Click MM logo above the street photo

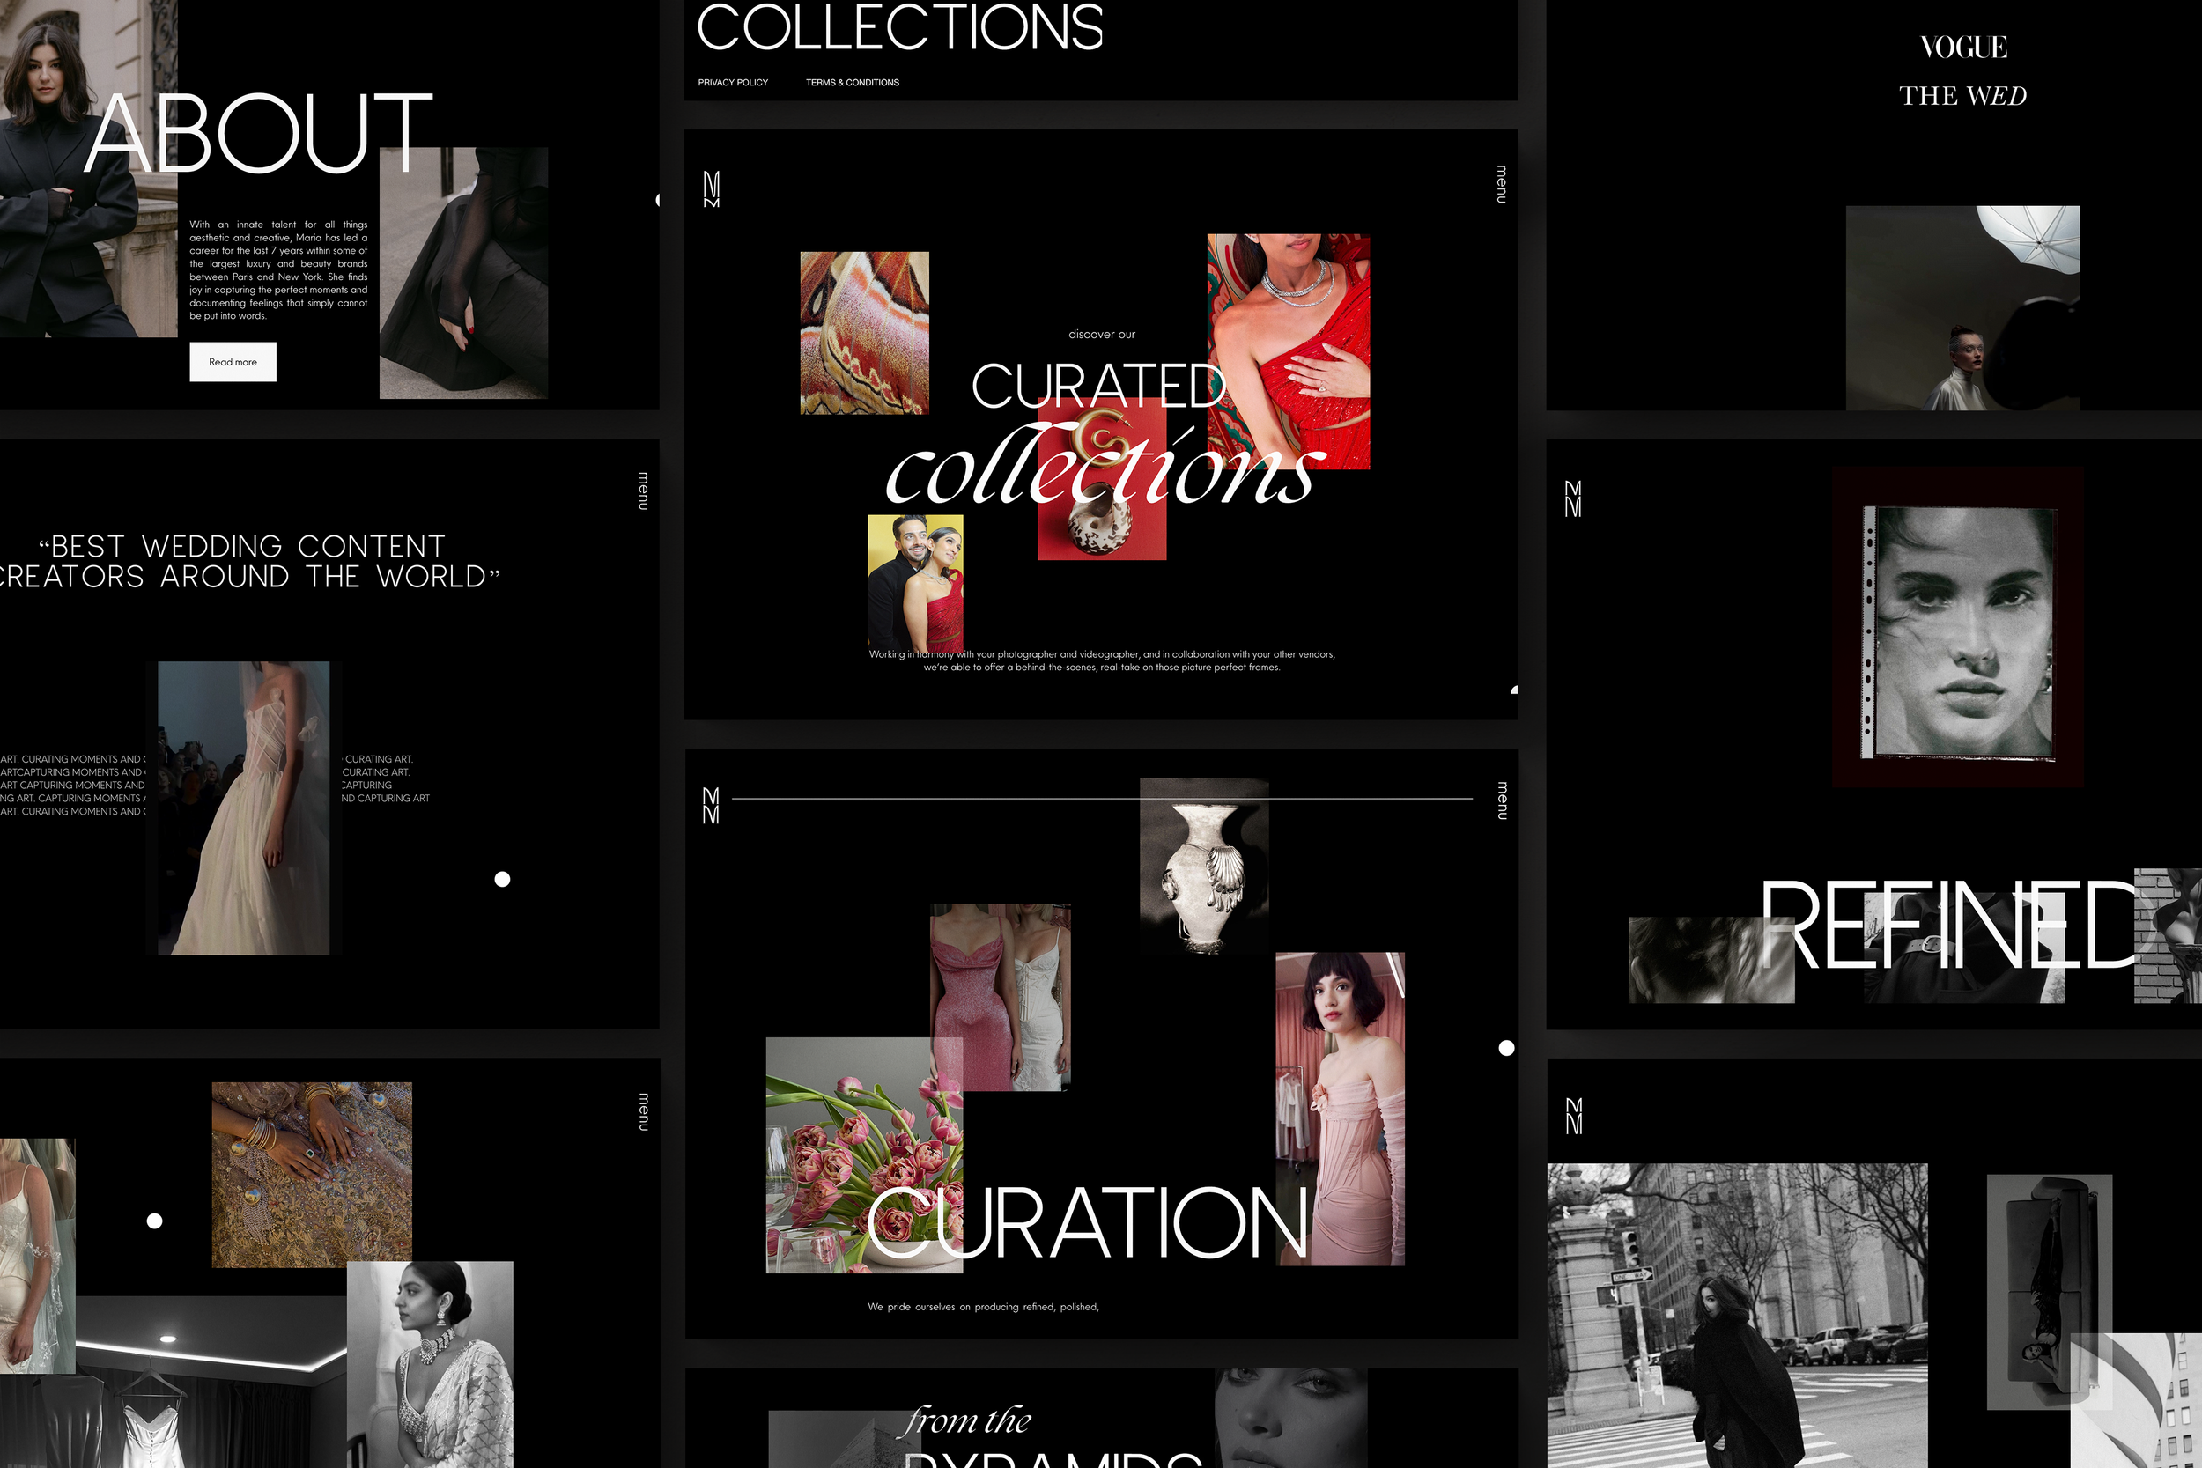(x=1574, y=1116)
